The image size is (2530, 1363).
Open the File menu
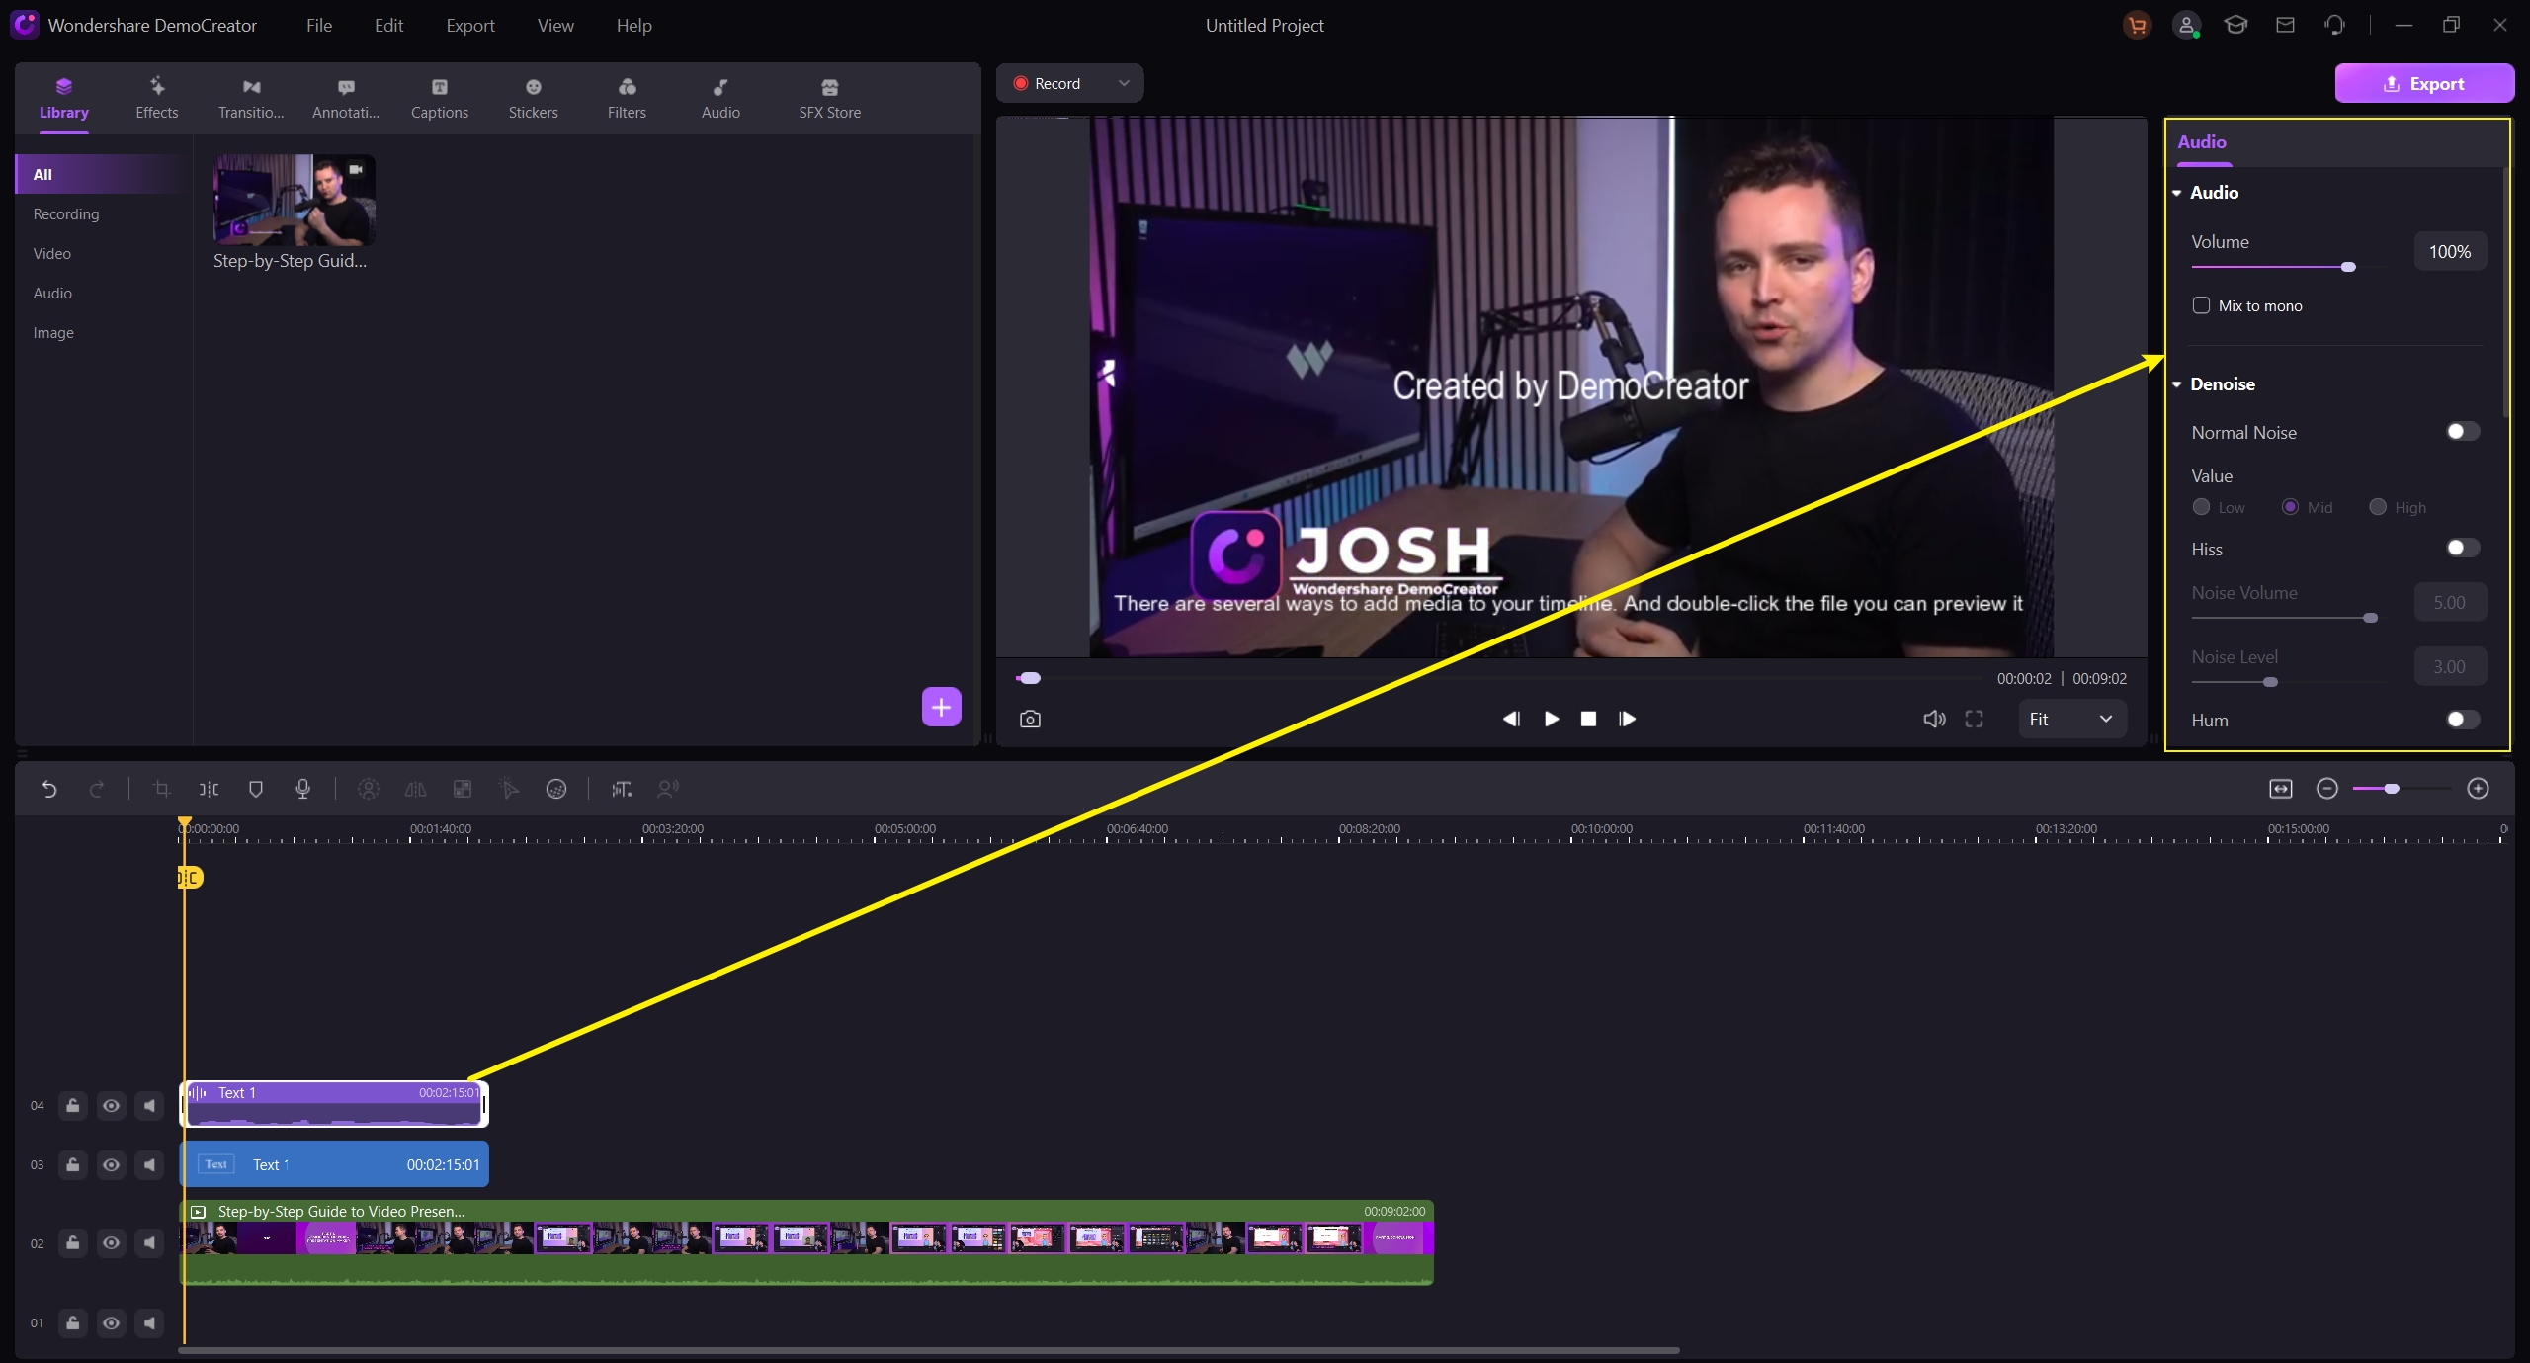320,24
